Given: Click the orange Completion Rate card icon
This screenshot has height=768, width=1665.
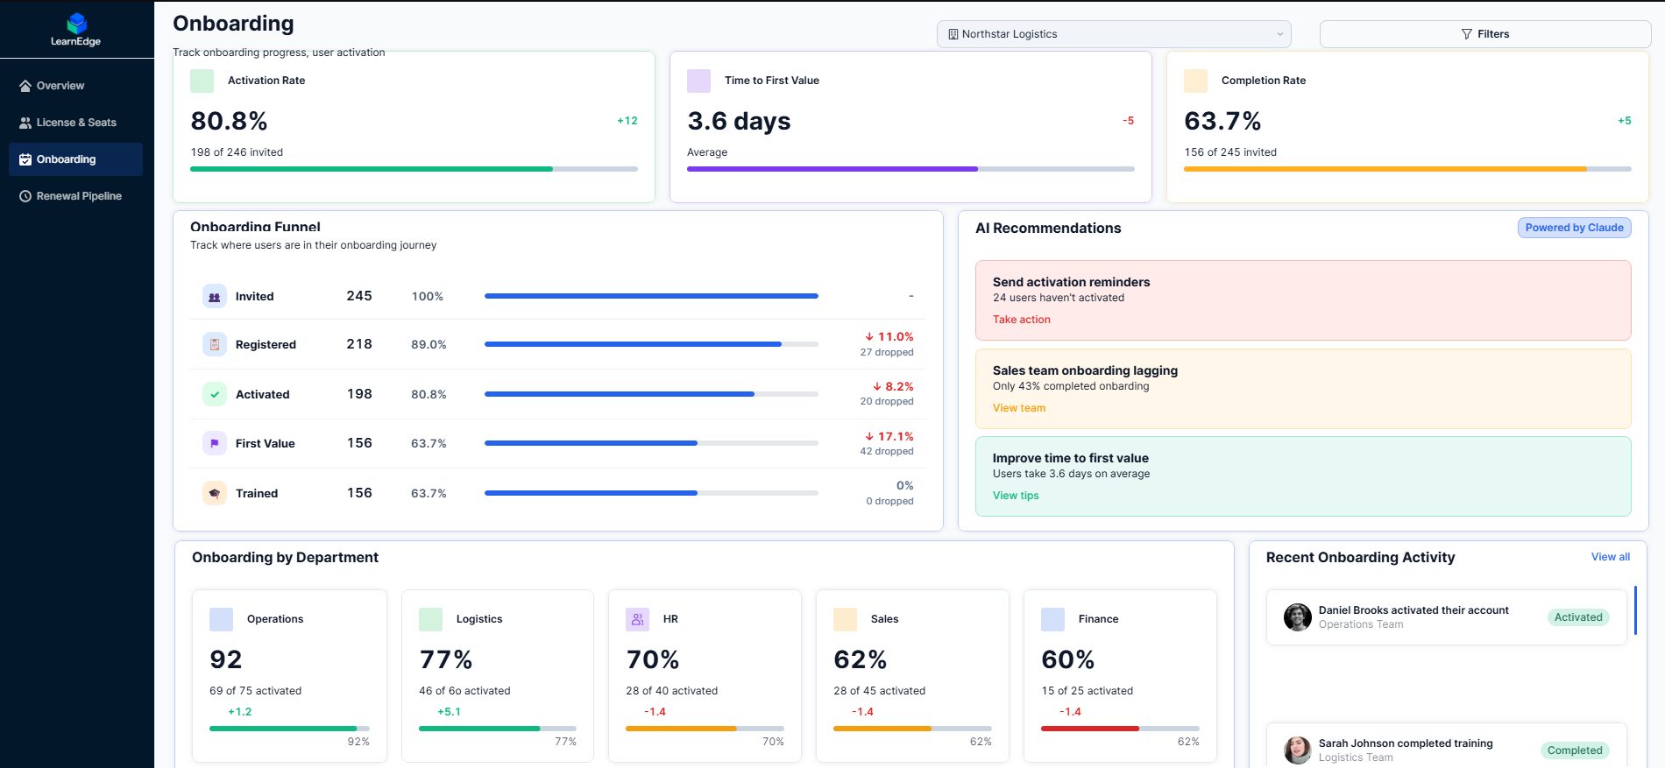Looking at the screenshot, I should (1196, 81).
